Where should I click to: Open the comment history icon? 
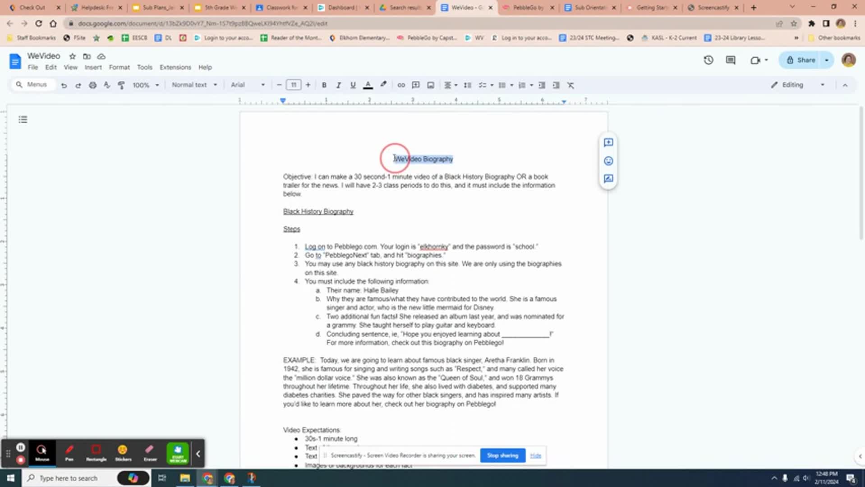pos(731,60)
